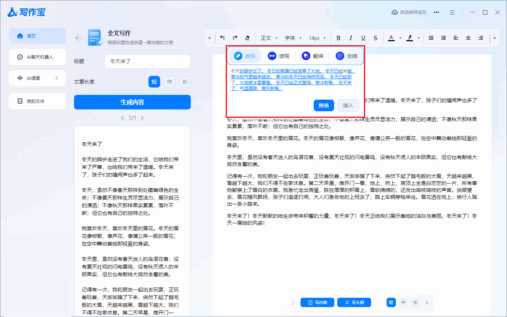The height and width of the screenshot is (317, 507).
Task: Go to previous result page arrow
Action: coord(123,118)
